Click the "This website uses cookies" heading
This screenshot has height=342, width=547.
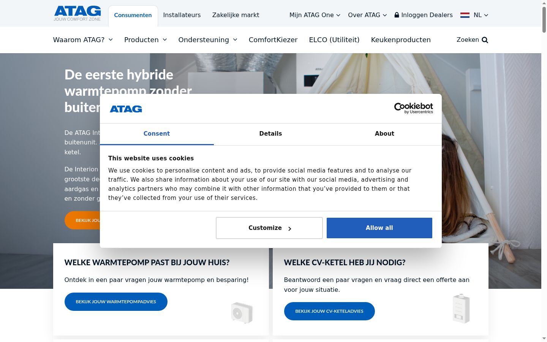pyautogui.click(x=151, y=158)
